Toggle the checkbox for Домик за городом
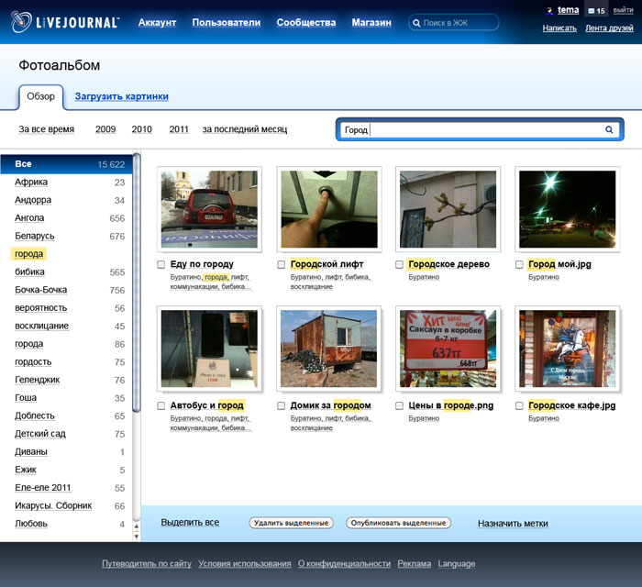The height and width of the screenshot is (587, 642). [282, 405]
